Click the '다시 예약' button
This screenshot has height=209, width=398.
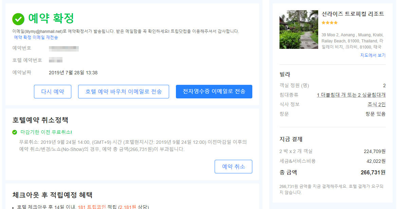[53, 92]
